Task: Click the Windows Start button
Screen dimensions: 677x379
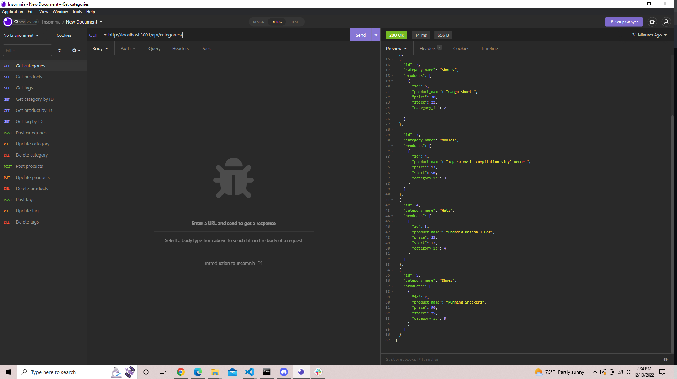Action: point(8,372)
